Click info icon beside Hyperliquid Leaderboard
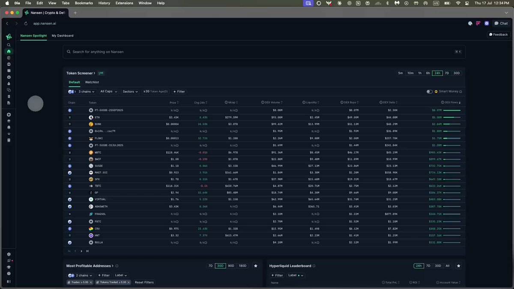 coord(314,266)
